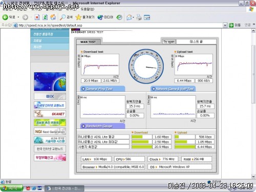The width and height of the screenshot is (256, 192).
Task: Click the earth globe banner image
Action: [x=50, y=81]
